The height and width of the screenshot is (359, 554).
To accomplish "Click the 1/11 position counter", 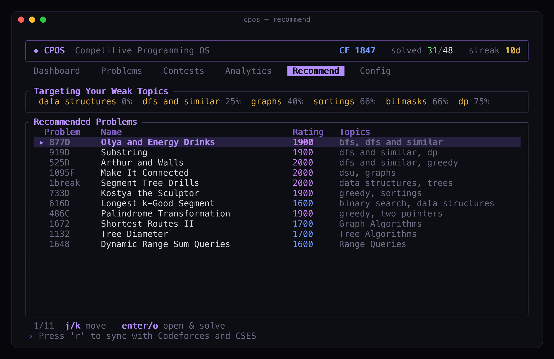I will pos(44,326).
